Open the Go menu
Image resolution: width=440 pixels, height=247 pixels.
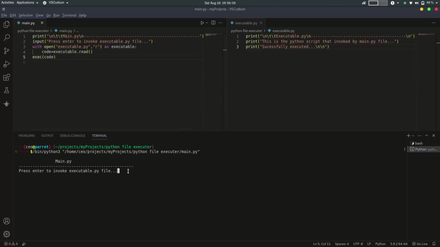pyautogui.click(x=48, y=15)
